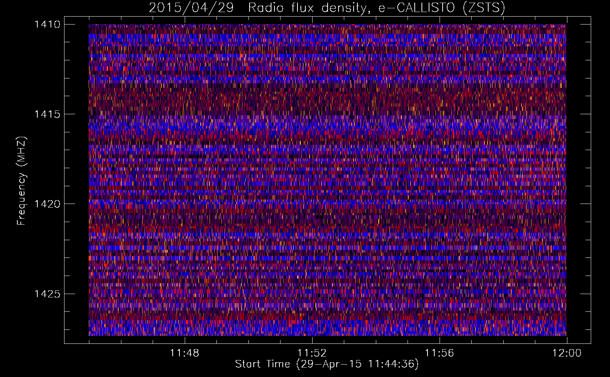Click the Start Time axis caption
This screenshot has height=377, width=610.
point(327,364)
